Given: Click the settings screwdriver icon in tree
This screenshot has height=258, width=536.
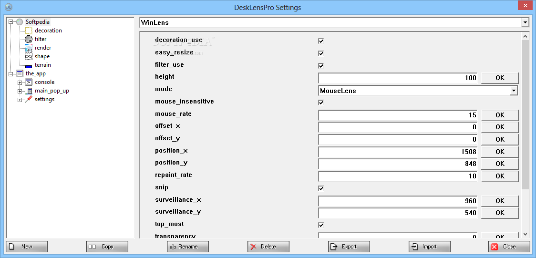Looking at the screenshot, I should [x=29, y=100].
